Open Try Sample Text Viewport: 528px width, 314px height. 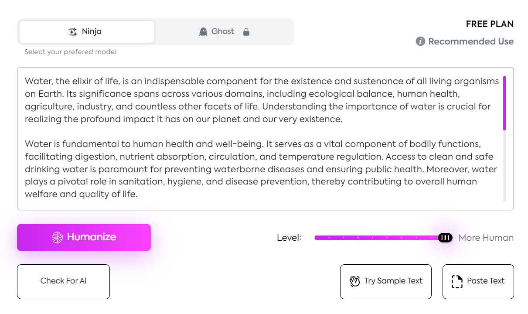(385, 281)
